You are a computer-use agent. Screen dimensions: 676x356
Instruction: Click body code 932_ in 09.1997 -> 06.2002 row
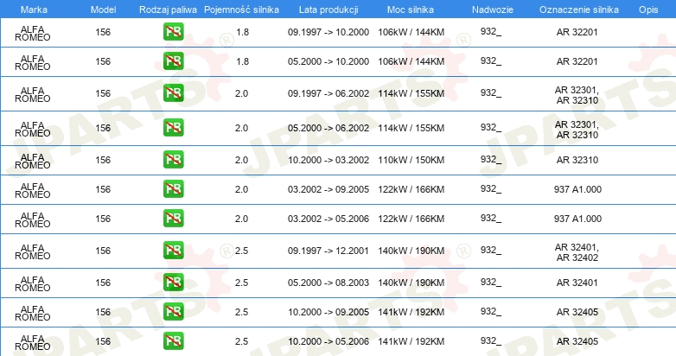pyautogui.click(x=491, y=92)
